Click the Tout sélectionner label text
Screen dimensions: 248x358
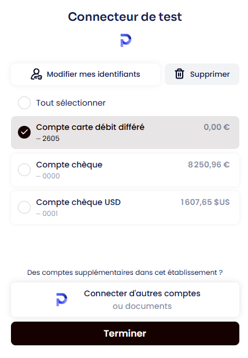pyautogui.click(x=71, y=103)
